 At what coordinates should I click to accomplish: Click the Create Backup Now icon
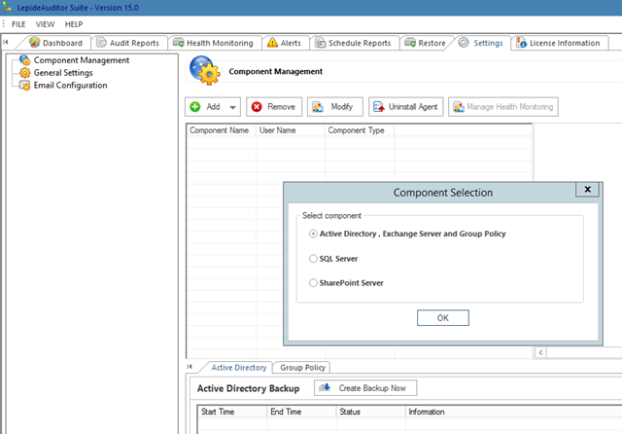pyautogui.click(x=327, y=388)
